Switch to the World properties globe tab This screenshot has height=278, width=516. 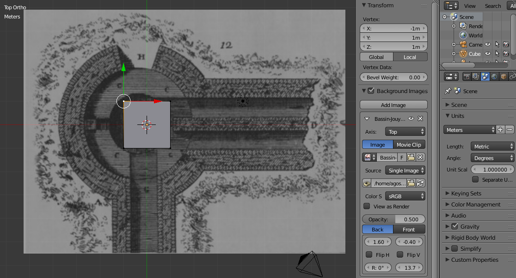(x=494, y=77)
